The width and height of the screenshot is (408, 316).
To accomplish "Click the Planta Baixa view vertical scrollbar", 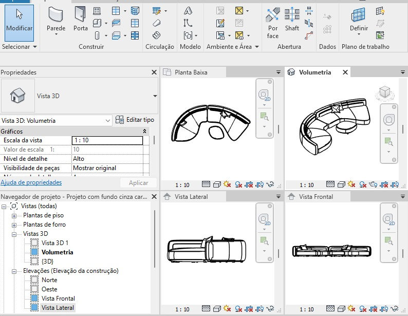I will point(279,129).
